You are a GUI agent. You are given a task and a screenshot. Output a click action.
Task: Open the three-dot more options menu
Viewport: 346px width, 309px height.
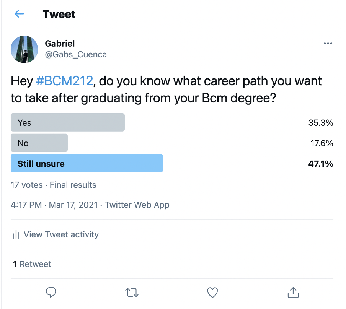[x=328, y=44]
